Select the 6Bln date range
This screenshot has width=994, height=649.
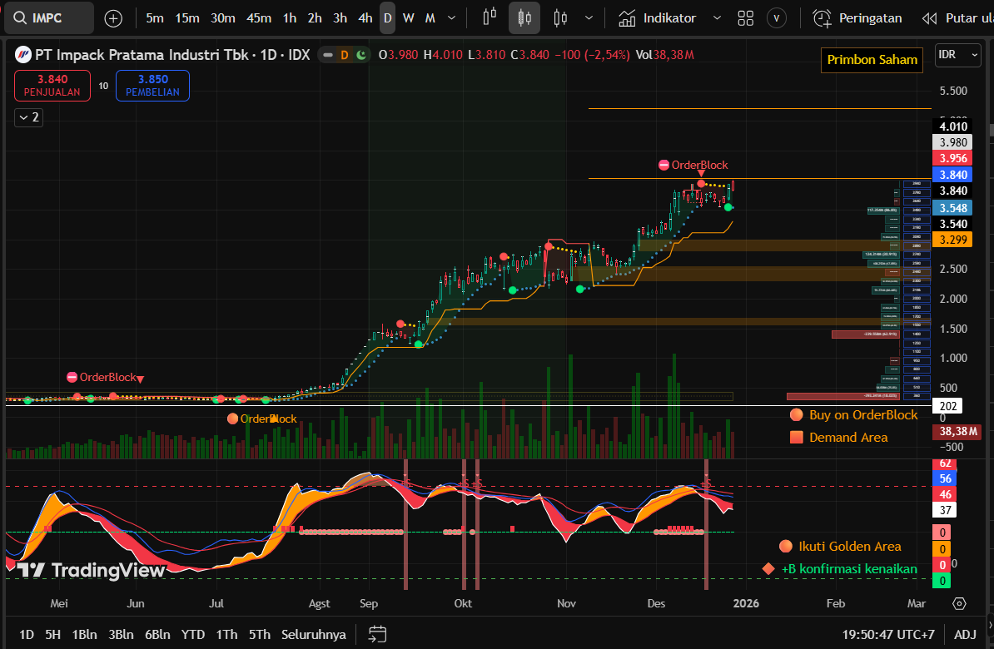coord(157,634)
